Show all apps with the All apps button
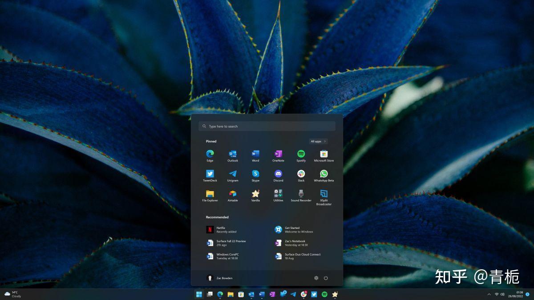Screen dimensions: 534x300 coord(319,141)
